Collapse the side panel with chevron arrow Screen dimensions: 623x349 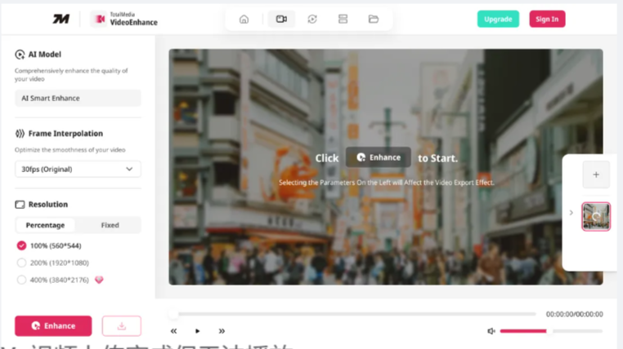pos(571,213)
